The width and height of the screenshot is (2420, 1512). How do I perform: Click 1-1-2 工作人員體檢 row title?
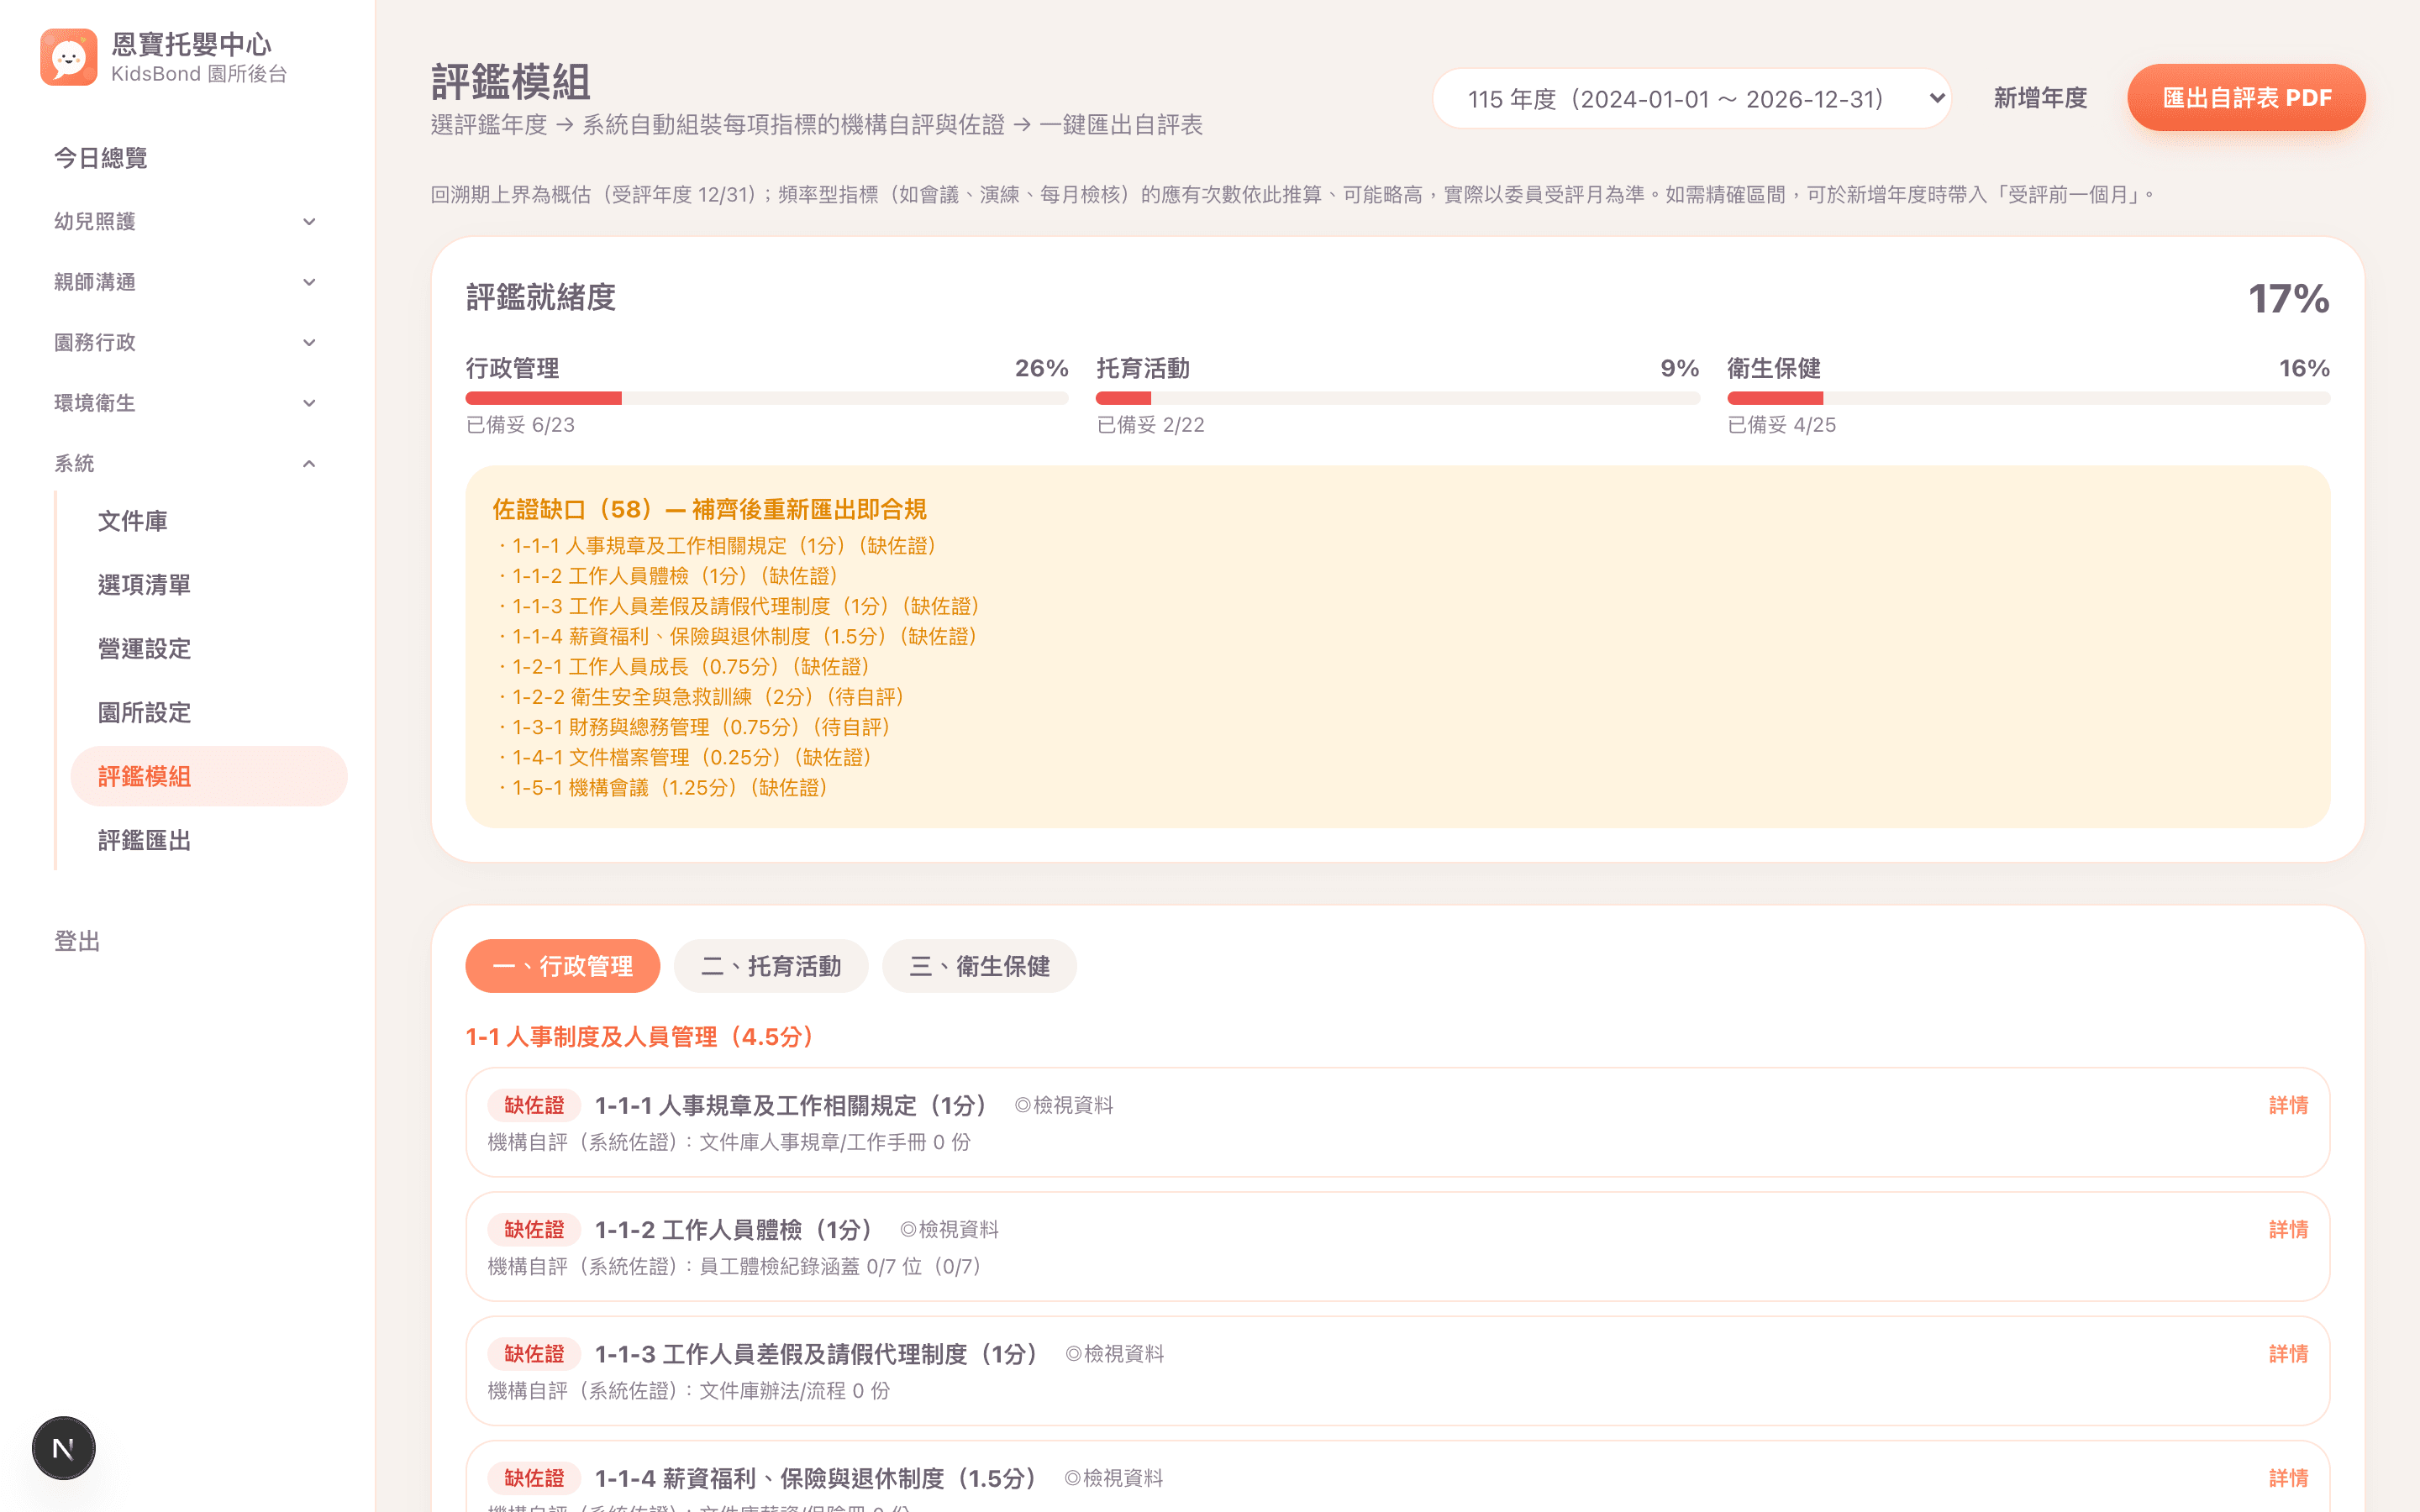pos(734,1229)
